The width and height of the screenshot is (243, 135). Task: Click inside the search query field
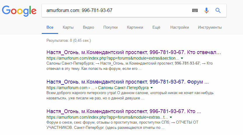point(117,11)
